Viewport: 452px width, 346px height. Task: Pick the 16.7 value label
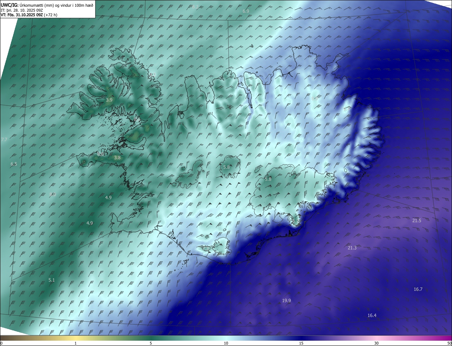click(x=418, y=289)
